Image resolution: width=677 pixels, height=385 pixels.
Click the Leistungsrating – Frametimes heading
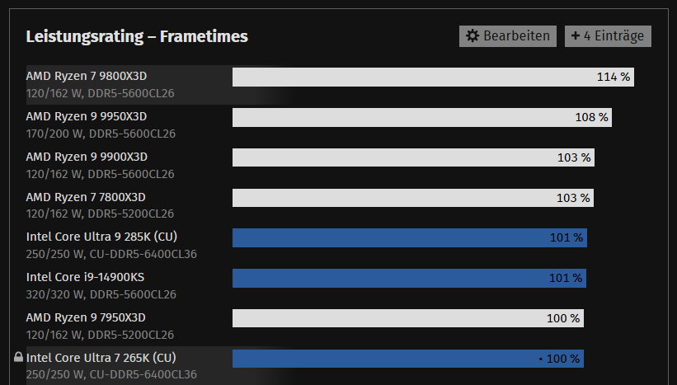[137, 36]
